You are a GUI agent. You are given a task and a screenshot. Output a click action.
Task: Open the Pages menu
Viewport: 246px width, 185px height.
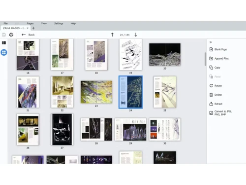30,23
